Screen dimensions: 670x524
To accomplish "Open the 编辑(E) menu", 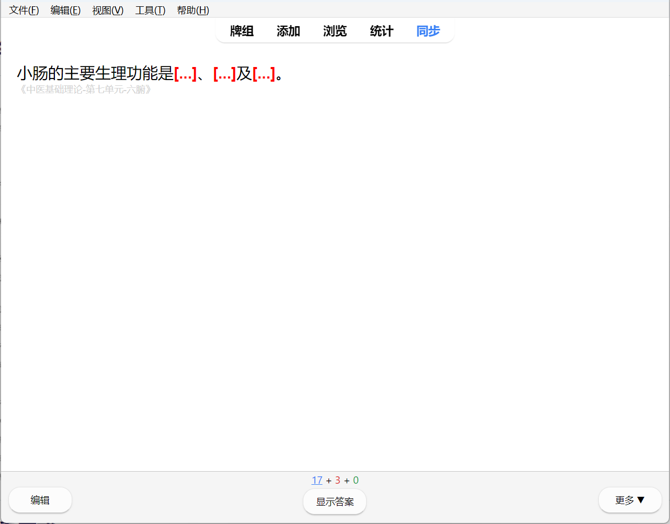I will [65, 10].
